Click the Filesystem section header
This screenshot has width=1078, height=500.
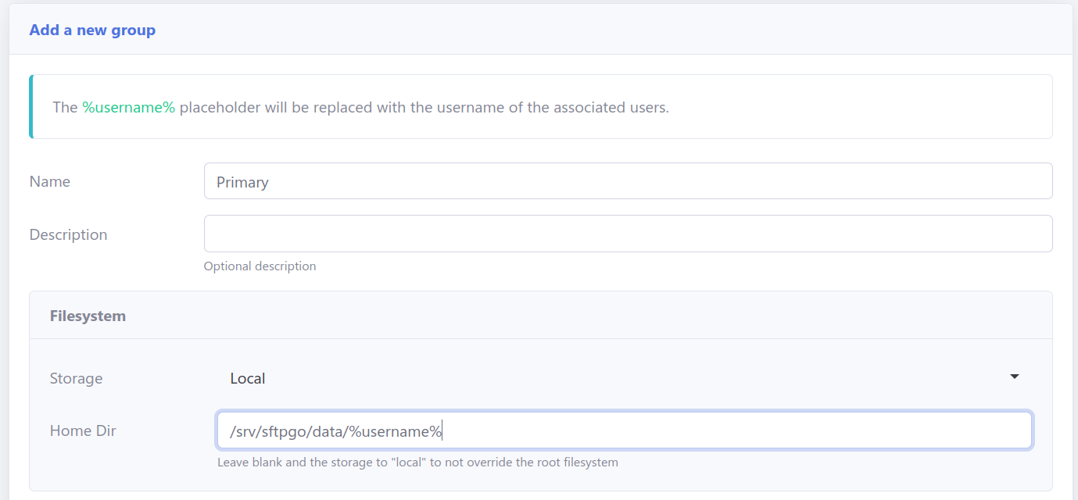click(88, 316)
